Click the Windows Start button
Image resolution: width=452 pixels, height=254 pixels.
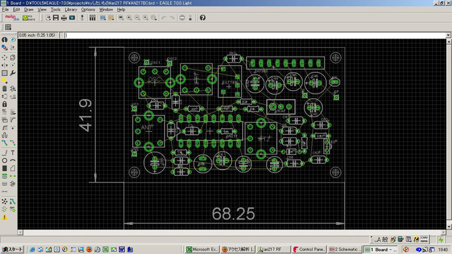13,249
